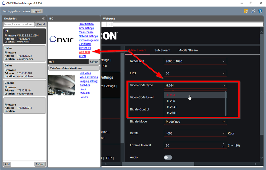
Task: Click the ROI link in the sidebar
Action: pos(104,66)
